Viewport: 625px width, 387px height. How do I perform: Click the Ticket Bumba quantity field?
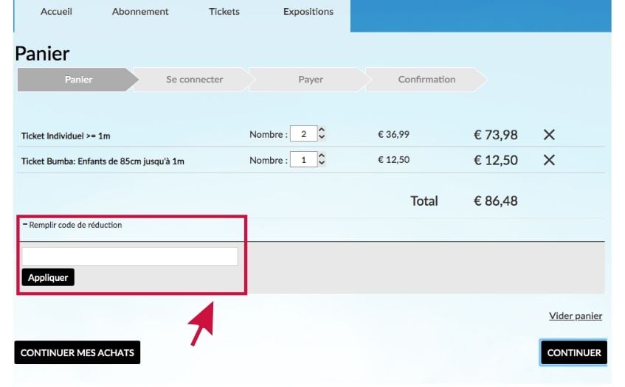tap(303, 160)
